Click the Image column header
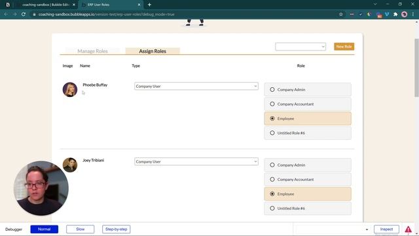Screen dimensions: 419x236 [67, 66]
